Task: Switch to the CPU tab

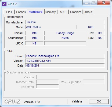Action: [9, 12]
